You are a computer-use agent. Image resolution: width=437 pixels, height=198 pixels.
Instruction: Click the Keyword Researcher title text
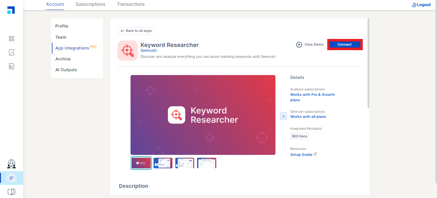170,45
